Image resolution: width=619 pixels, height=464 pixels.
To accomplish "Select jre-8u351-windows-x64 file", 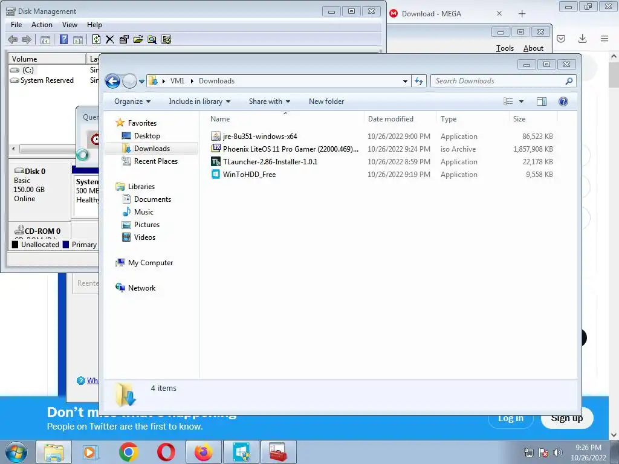I will click(260, 137).
